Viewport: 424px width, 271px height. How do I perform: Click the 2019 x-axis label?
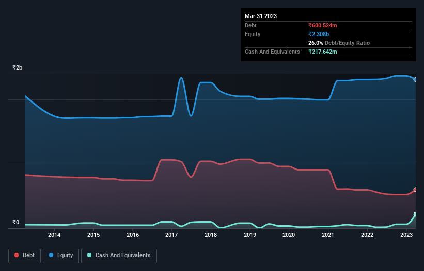(x=250, y=235)
